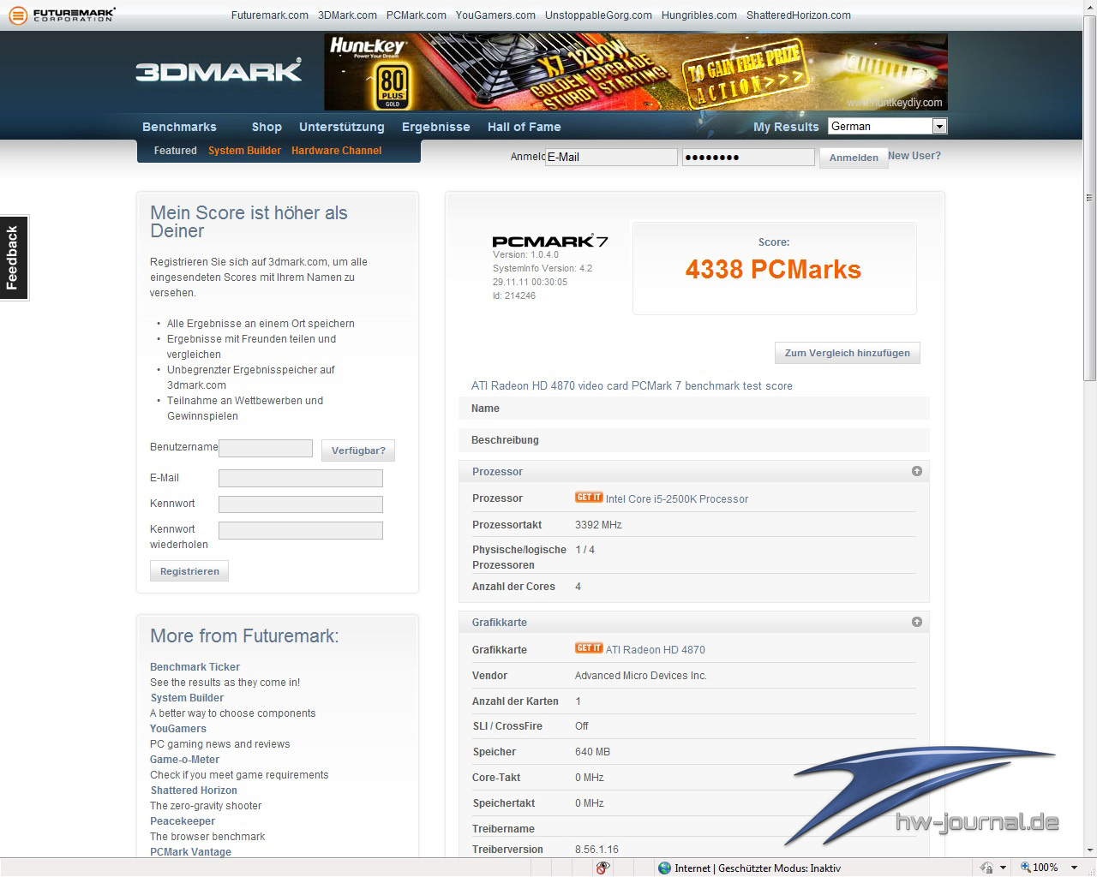Click the Internet zone globe icon in status bar
This screenshot has width=1097, height=877.
pyautogui.click(x=664, y=868)
